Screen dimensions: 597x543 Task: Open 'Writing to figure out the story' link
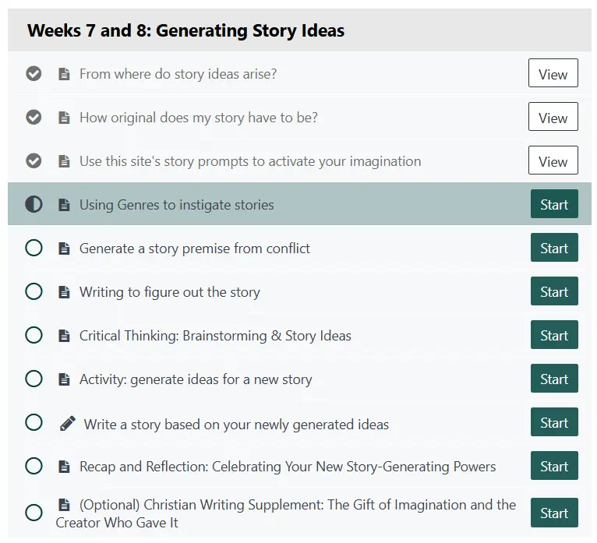click(x=169, y=292)
